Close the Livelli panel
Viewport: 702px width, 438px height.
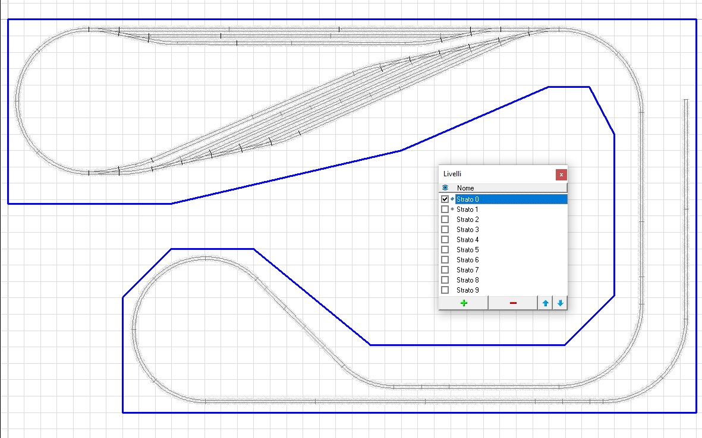click(x=561, y=174)
